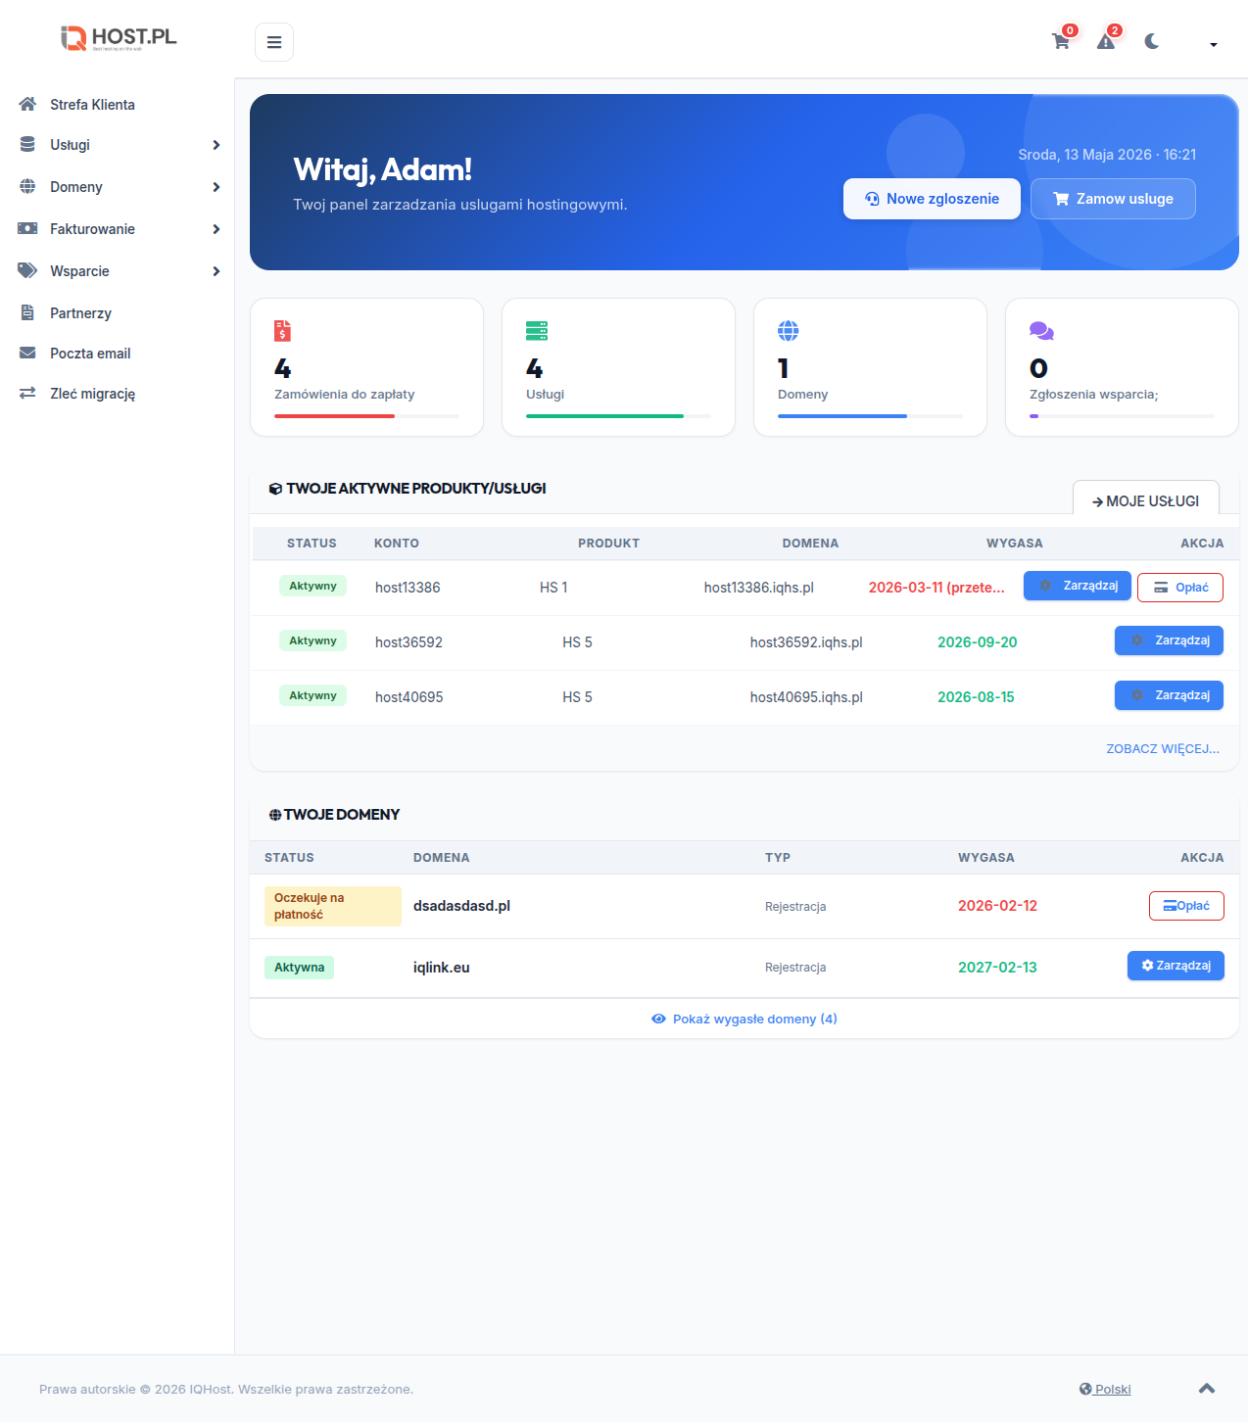This screenshot has width=1248, height=1422.
Task: Click Zarządzaj for iqlink.eu domain
Action: point(1176,966)
